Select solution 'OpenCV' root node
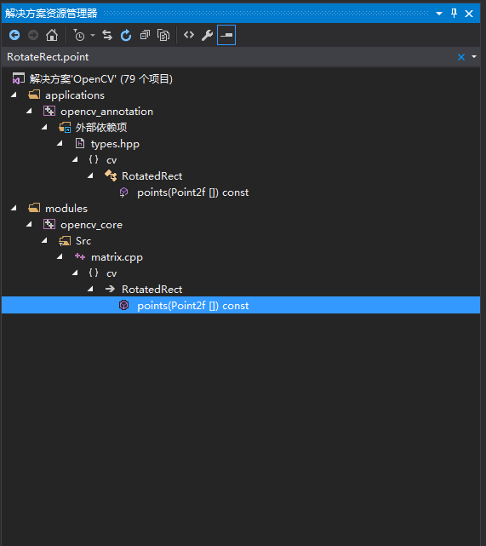The image size is (486, 546). click(101, 79)
